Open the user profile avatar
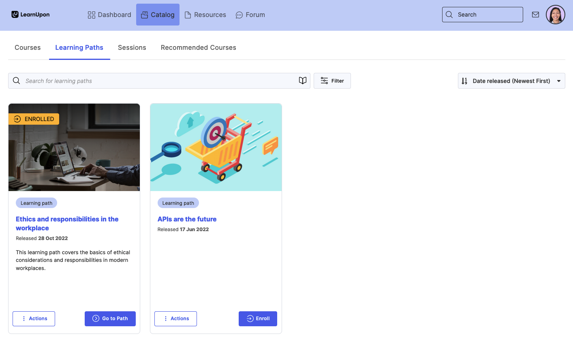The width and height of the screenshot is (573, 338). pos(555,15)
